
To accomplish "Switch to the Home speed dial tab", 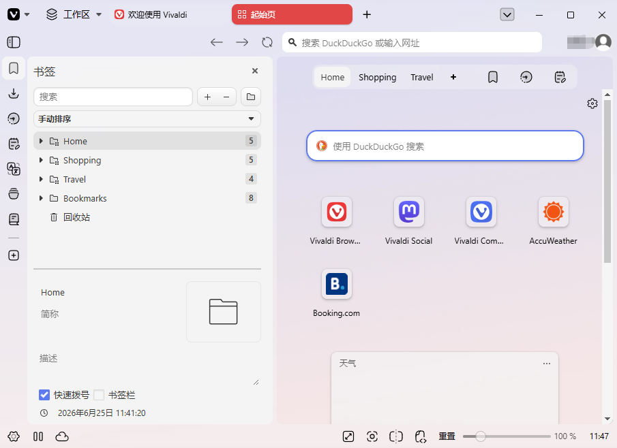I will pos(333,77).
